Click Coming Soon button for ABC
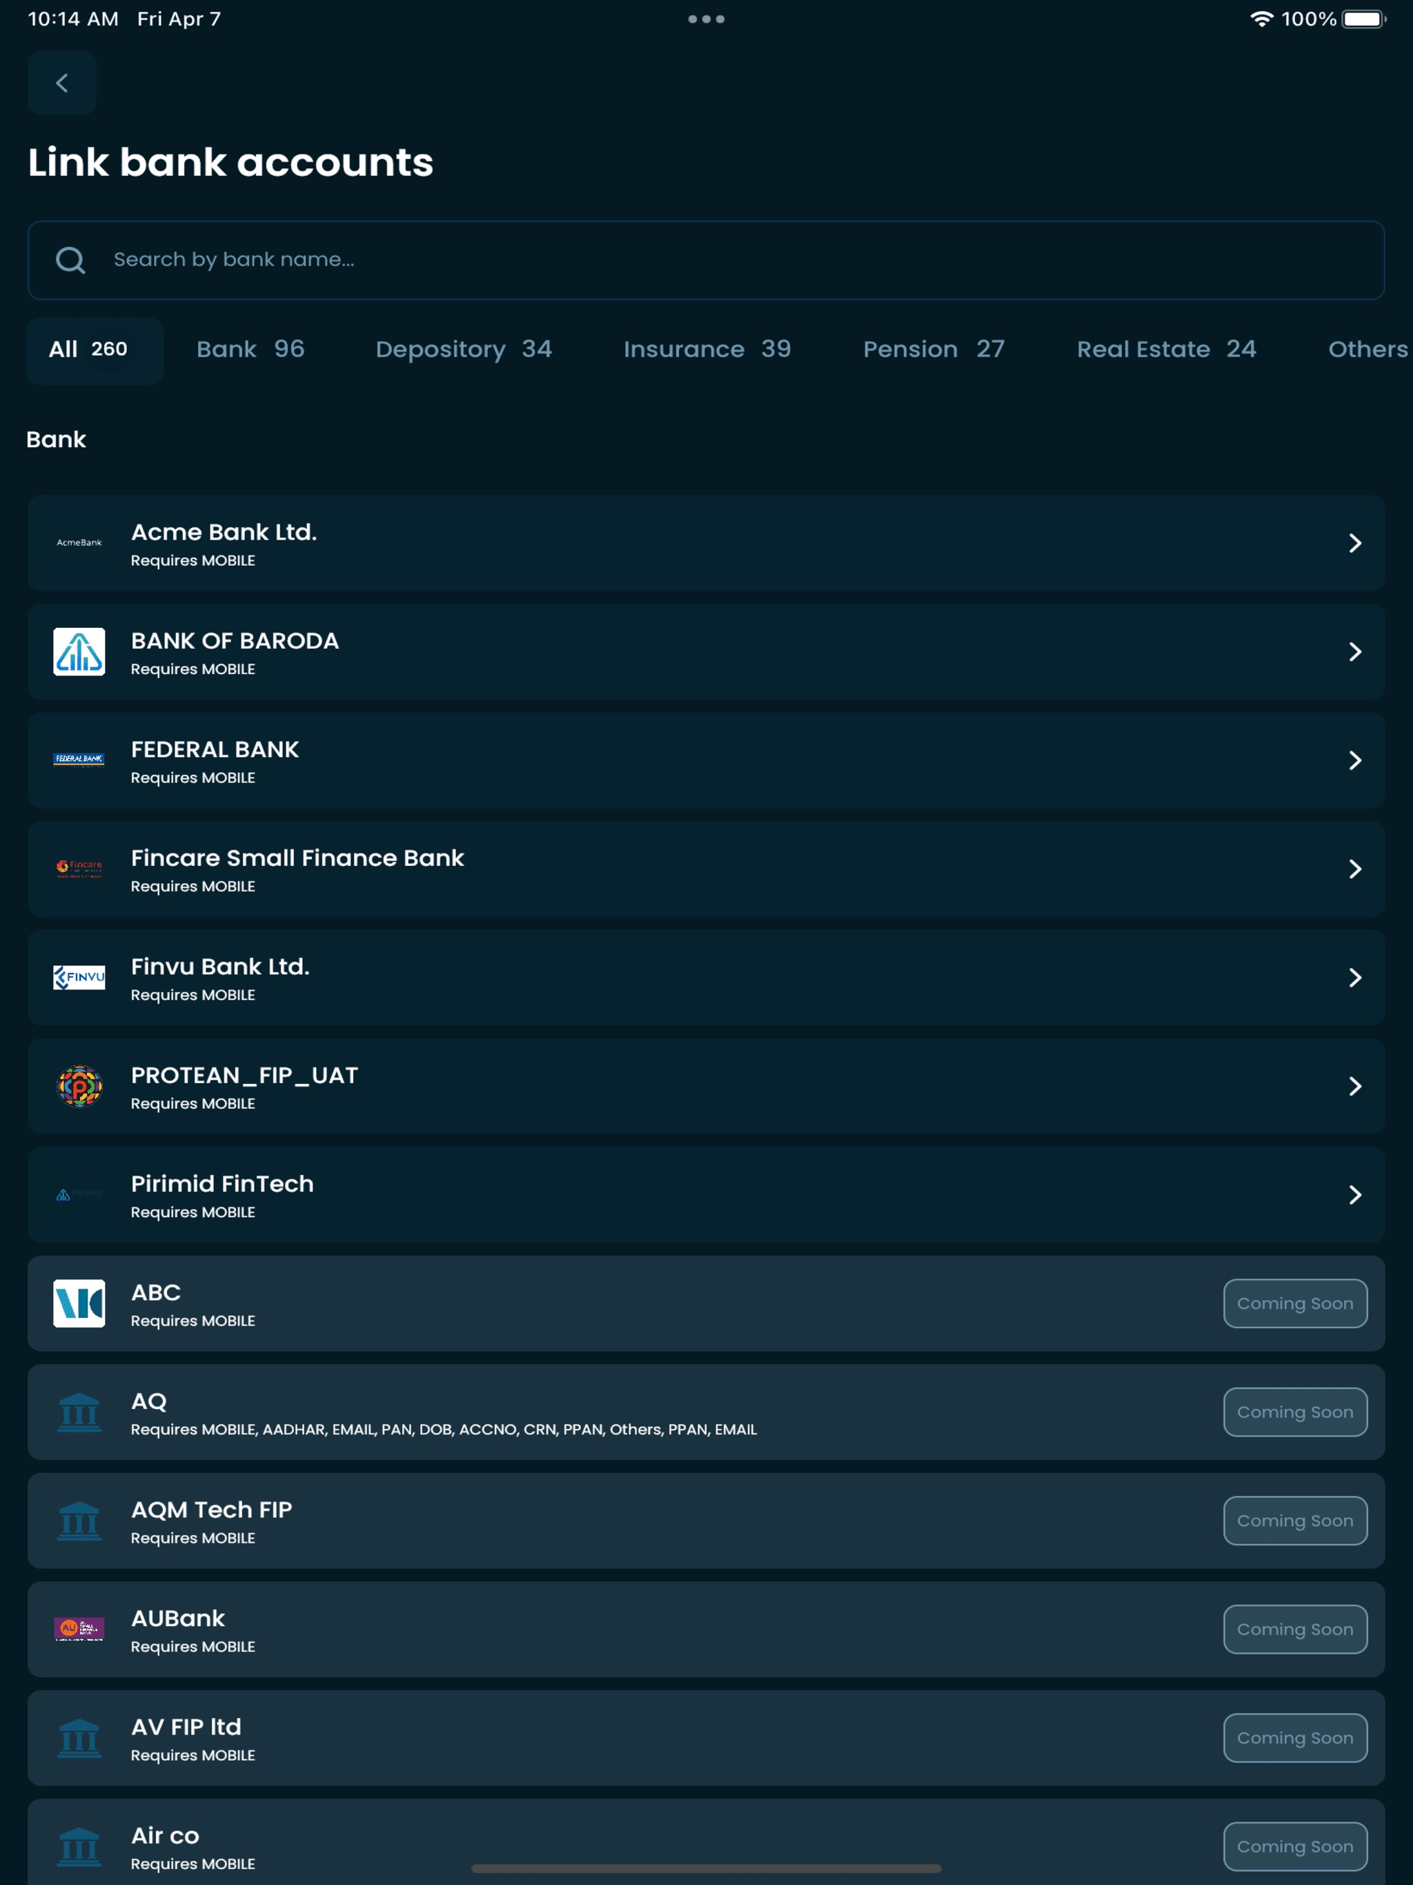Screen dimensions: 1413x1885 (1296, 1303)
